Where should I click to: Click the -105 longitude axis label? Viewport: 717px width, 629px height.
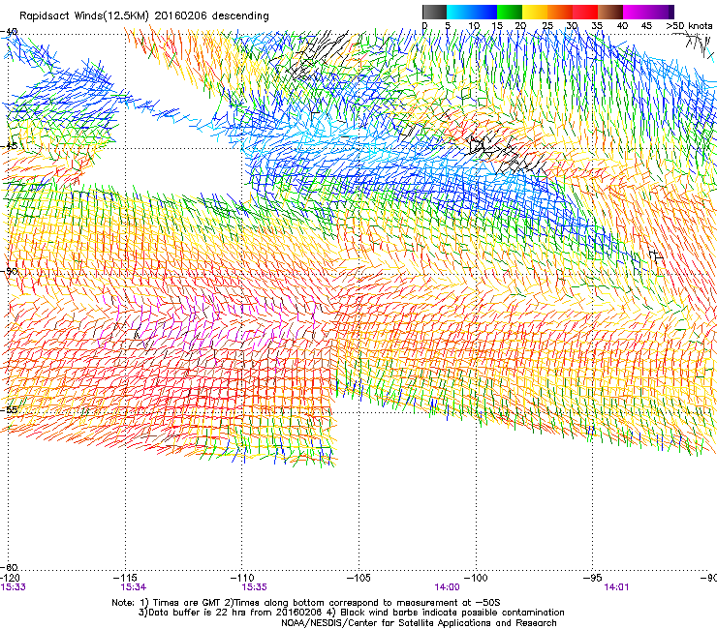(358, 579)
